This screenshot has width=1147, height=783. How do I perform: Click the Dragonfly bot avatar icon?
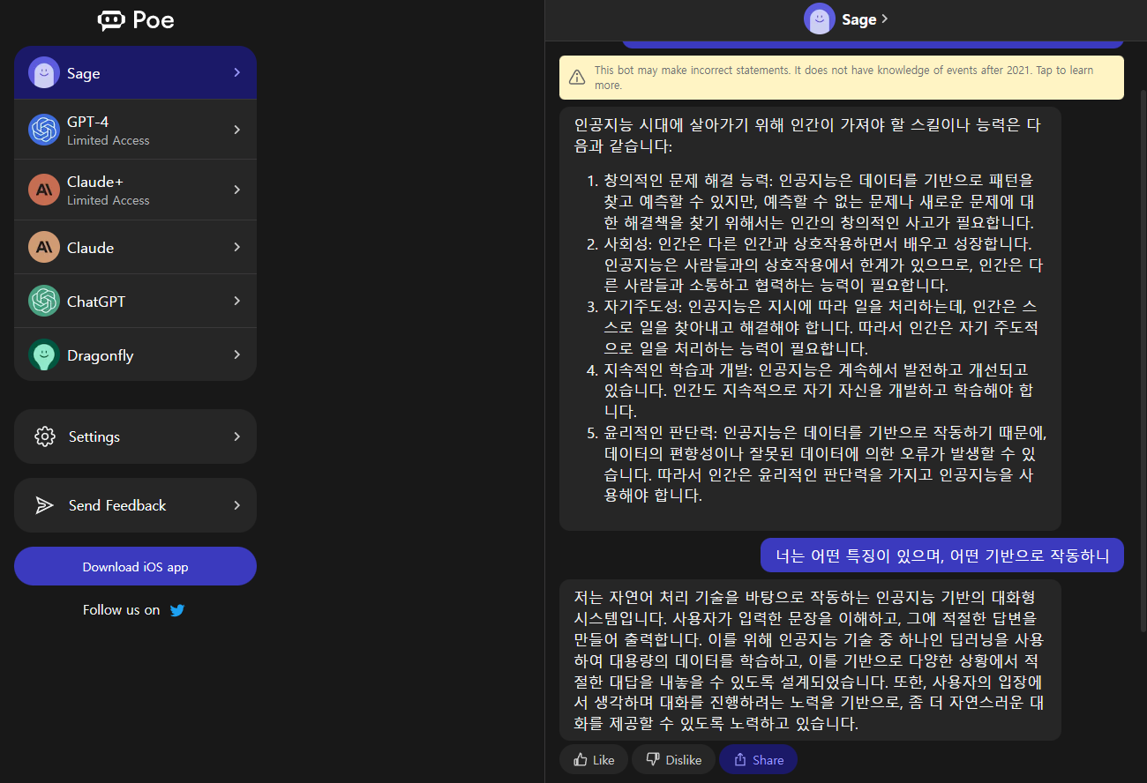44,355
